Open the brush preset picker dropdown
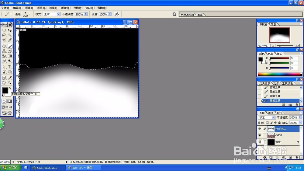304x171 pixels. (x=30, y=14)
